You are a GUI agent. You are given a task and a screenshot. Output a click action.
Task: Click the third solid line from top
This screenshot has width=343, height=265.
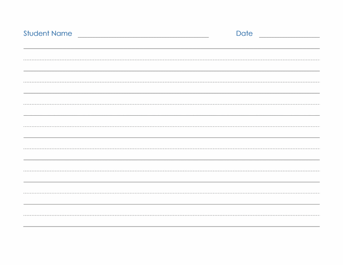171,93
